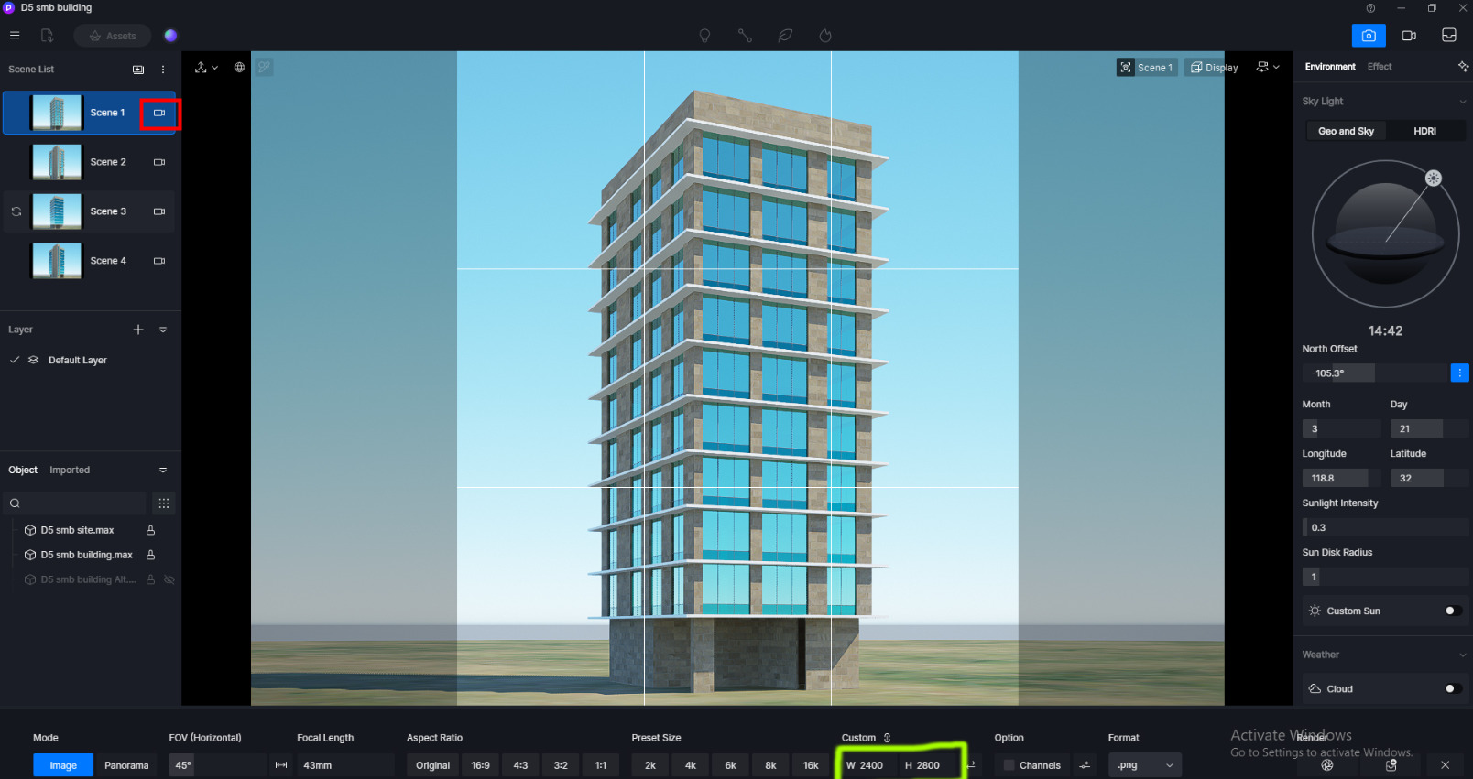The image size is (1473, 779).
Task: Click the magic wand icon in Environment panel
Action: click(x=1463, y=67)
